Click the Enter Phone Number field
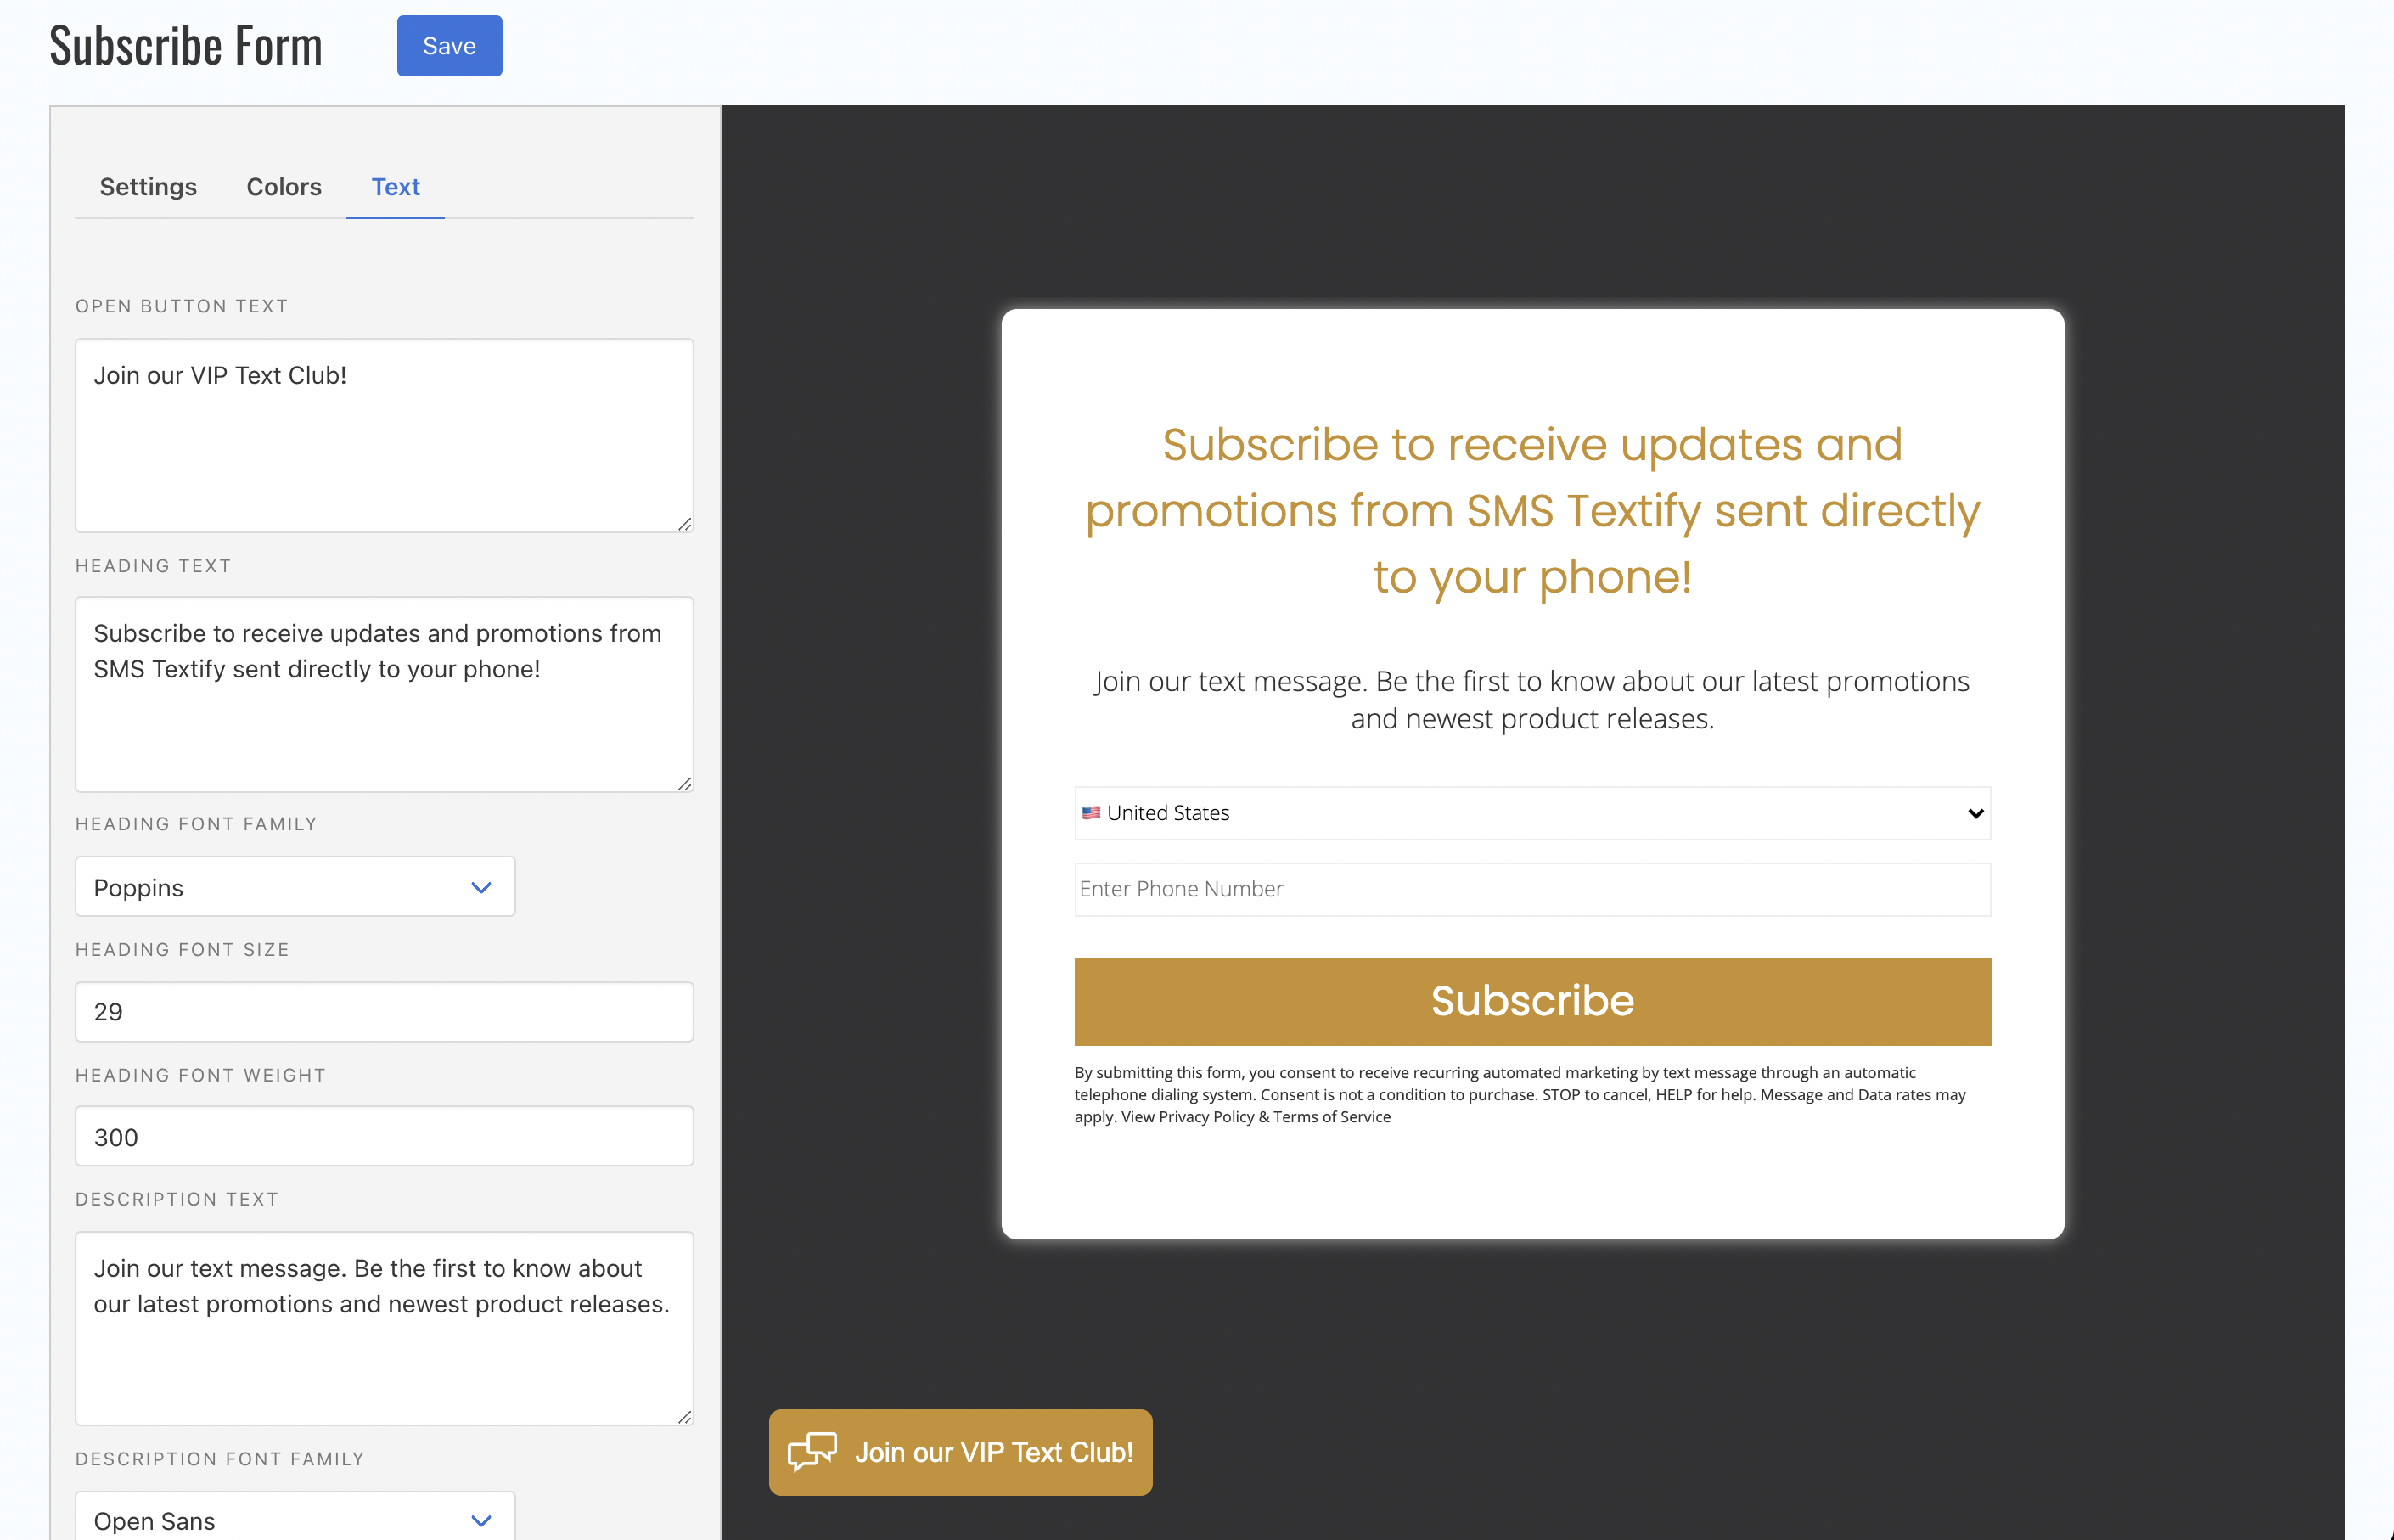Image resolution: width=2394 pixels, height=1540 pixels. 1532,889
